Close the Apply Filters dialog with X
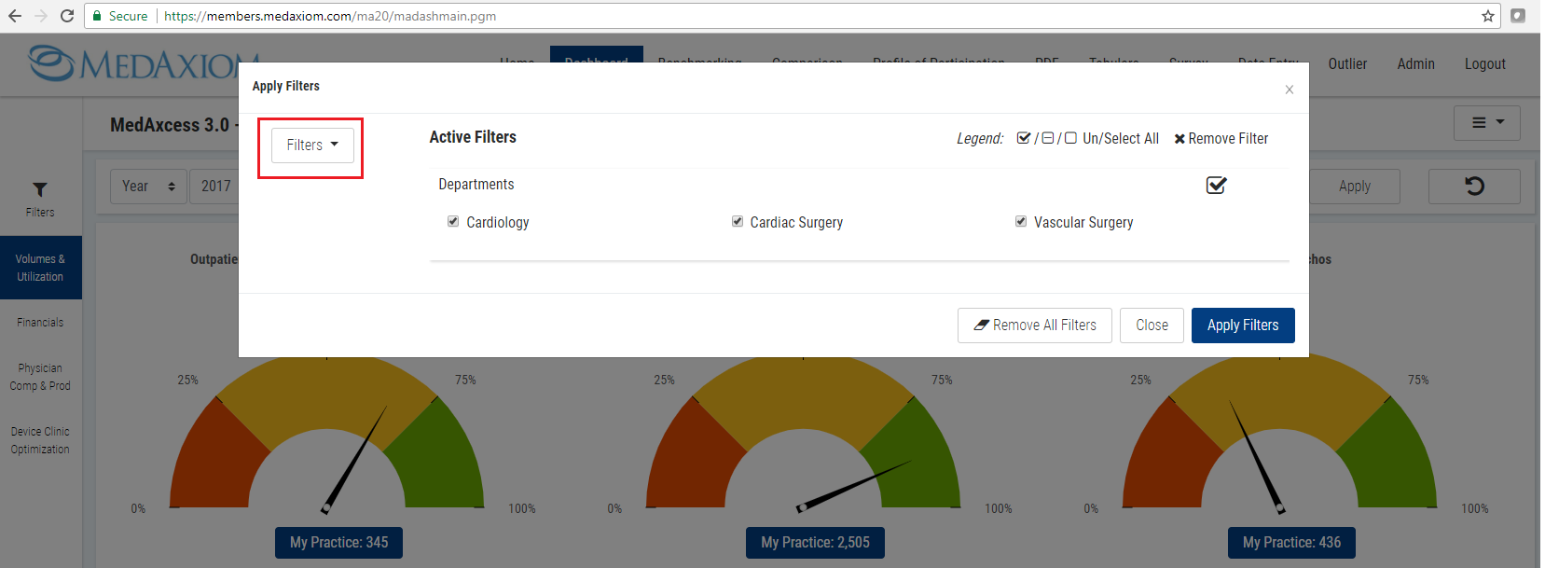 [1289, 90]
